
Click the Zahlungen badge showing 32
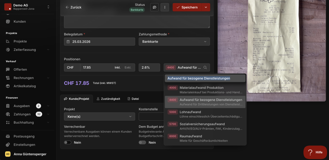pos(39,114)
